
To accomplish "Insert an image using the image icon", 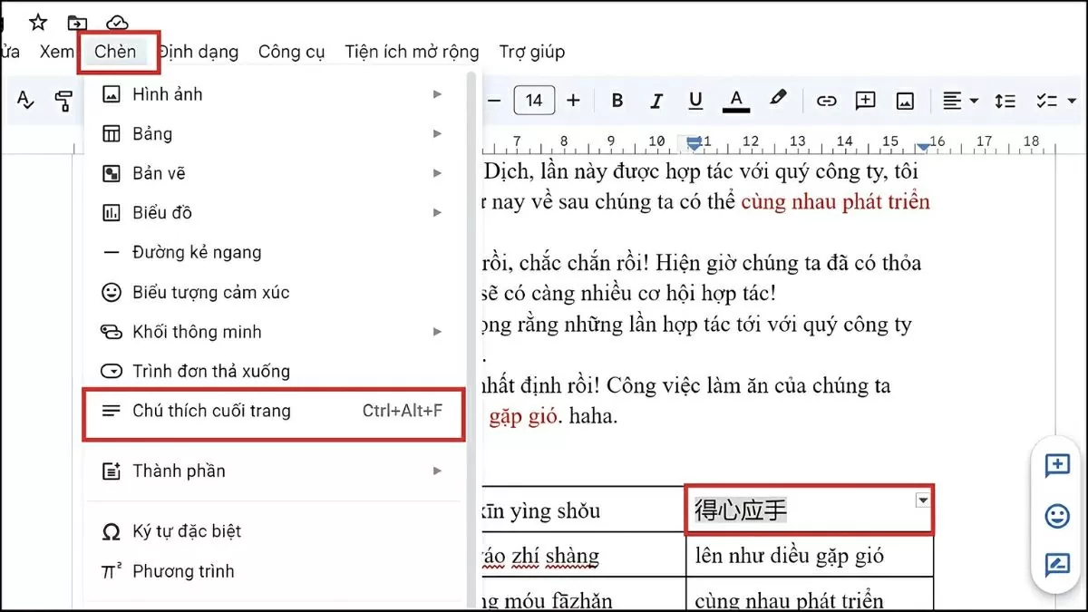I will 906,100.
